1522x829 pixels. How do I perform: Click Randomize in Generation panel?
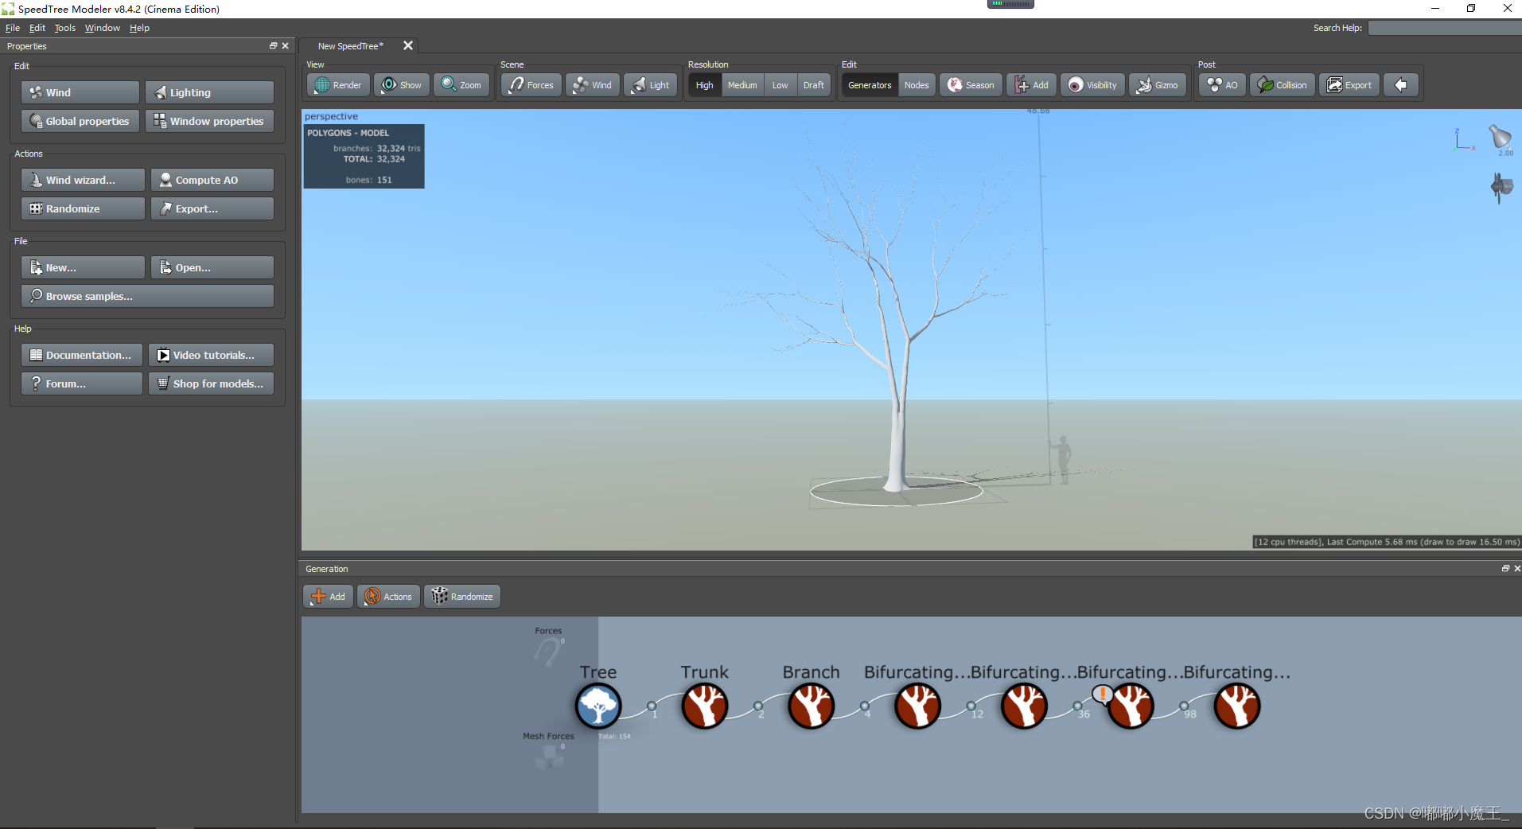pyautogui.click(x=462, y=597)
